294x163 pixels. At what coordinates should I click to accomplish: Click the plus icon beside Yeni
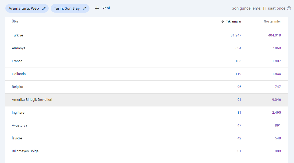tap(97, 8)
